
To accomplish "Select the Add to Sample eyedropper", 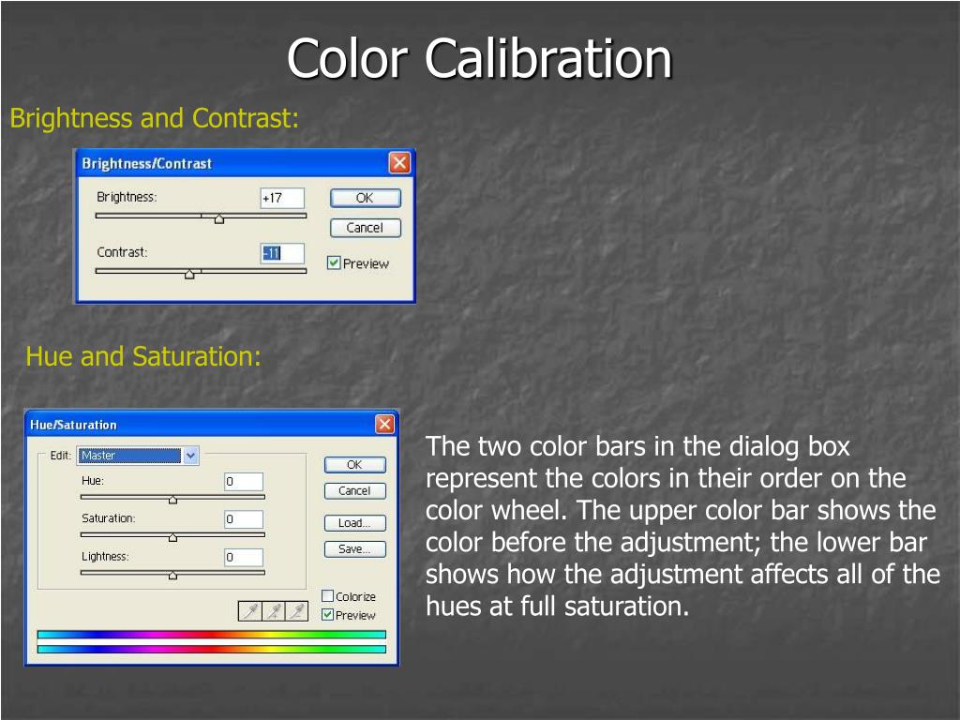I will pyautogui.click(x=273, y=611).
